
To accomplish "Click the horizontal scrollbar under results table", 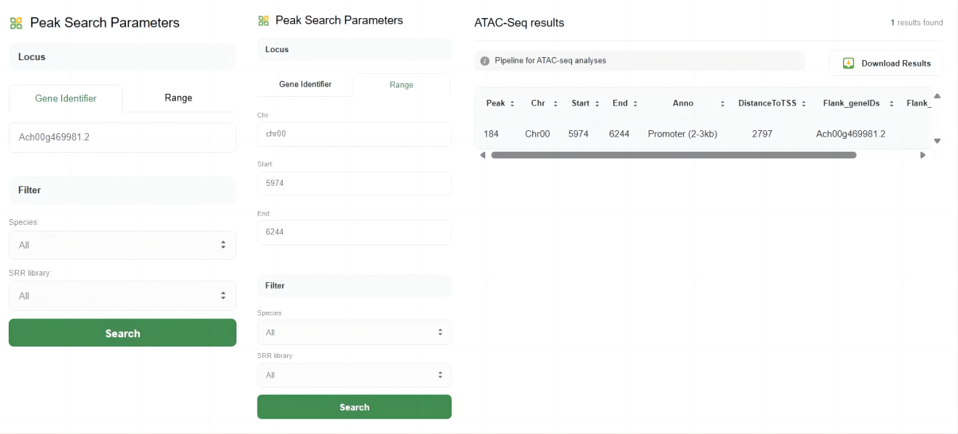I will pyautogui.click(x=674, y=155).
